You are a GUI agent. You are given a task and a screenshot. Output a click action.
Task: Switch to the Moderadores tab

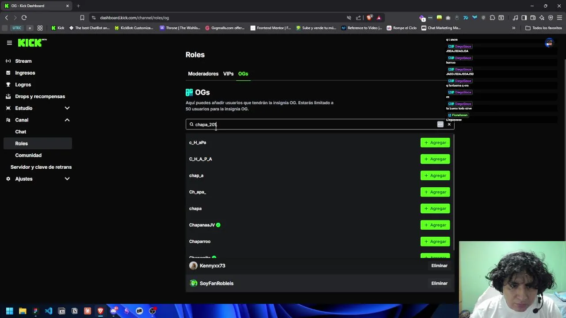coord(203,74)
